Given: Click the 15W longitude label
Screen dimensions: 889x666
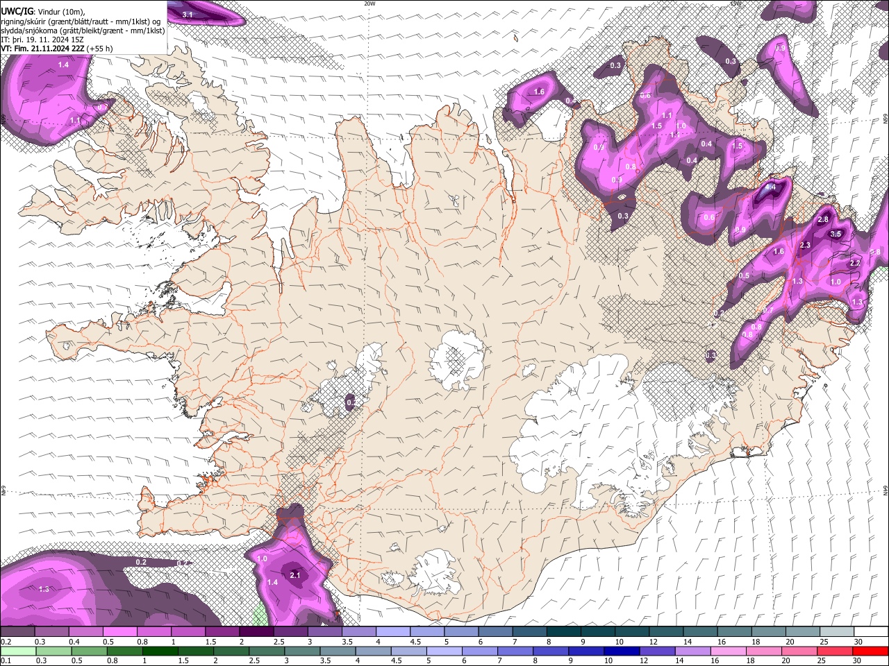Looking at the screenshot, I should tap(736, 3).
